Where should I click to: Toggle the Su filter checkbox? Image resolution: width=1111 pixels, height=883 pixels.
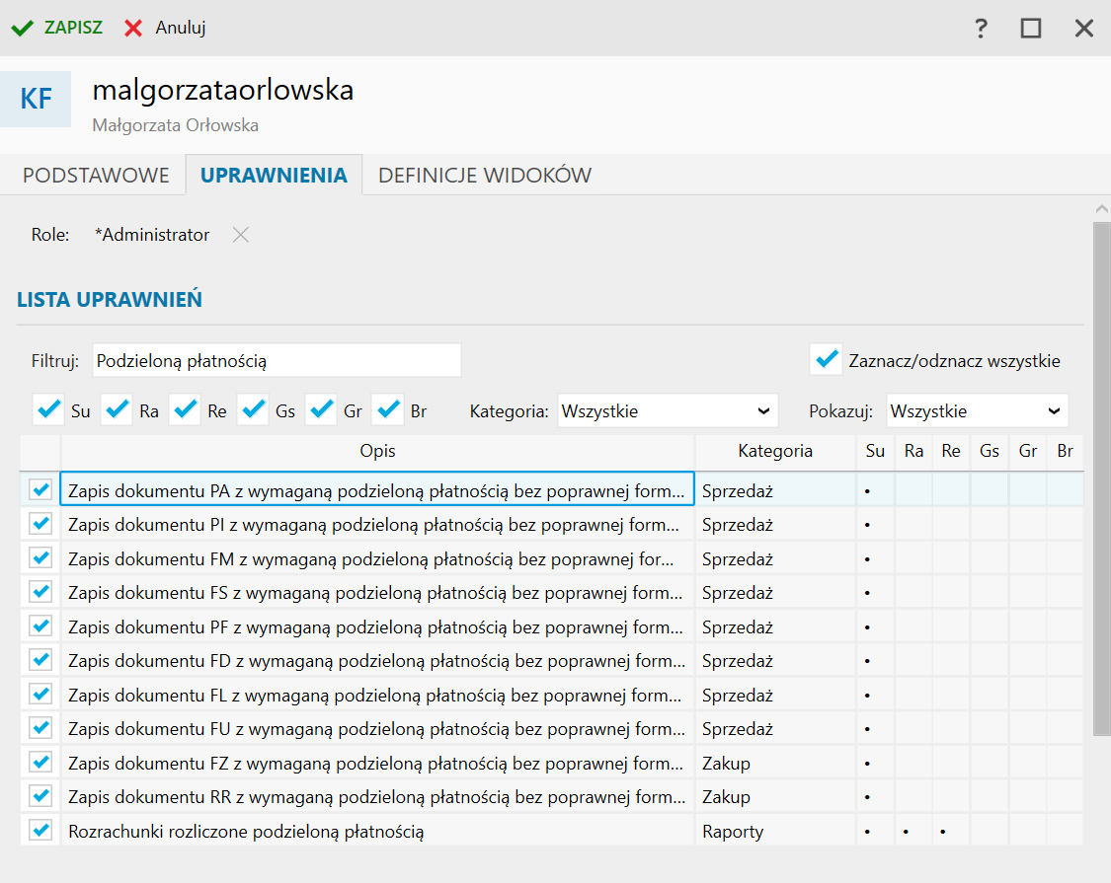click(x=49, y=410)
